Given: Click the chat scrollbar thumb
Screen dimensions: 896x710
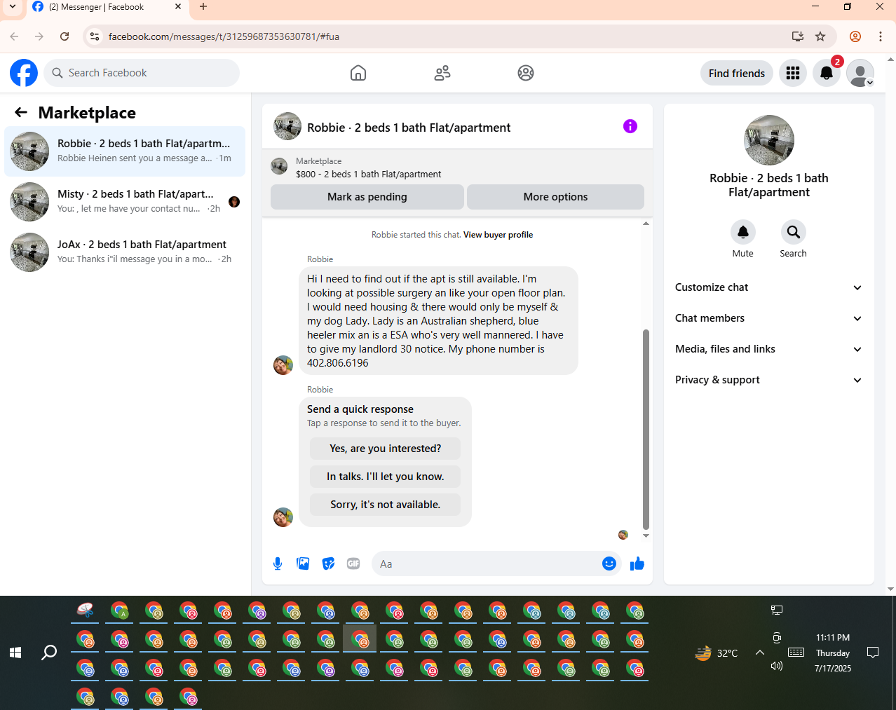Looking at the screenshot, I should point(646,429).
